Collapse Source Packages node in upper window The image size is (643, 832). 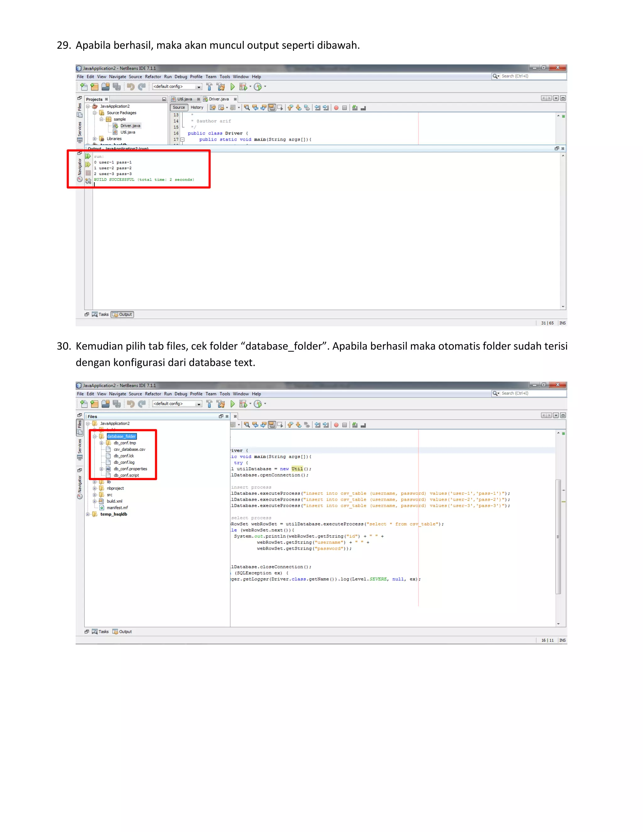point(95,113)
